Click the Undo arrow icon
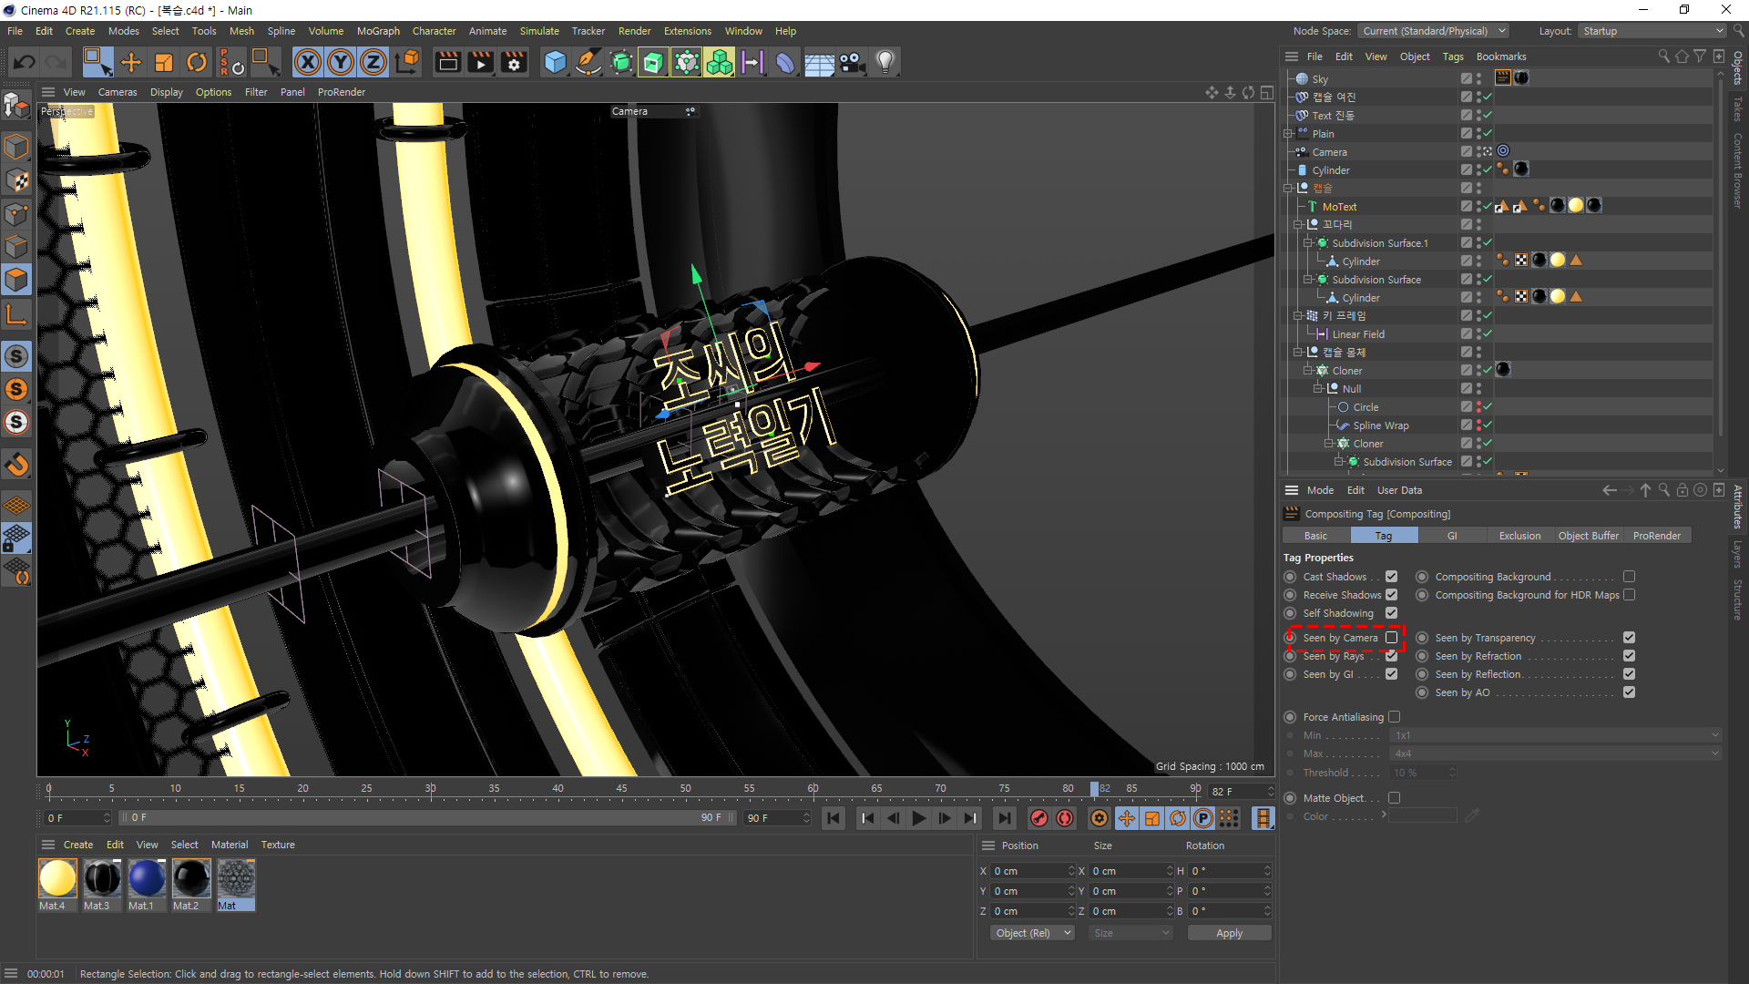The height and width of the screenshot is (984, 1749). pyautogui.click(x=25, y=62)
